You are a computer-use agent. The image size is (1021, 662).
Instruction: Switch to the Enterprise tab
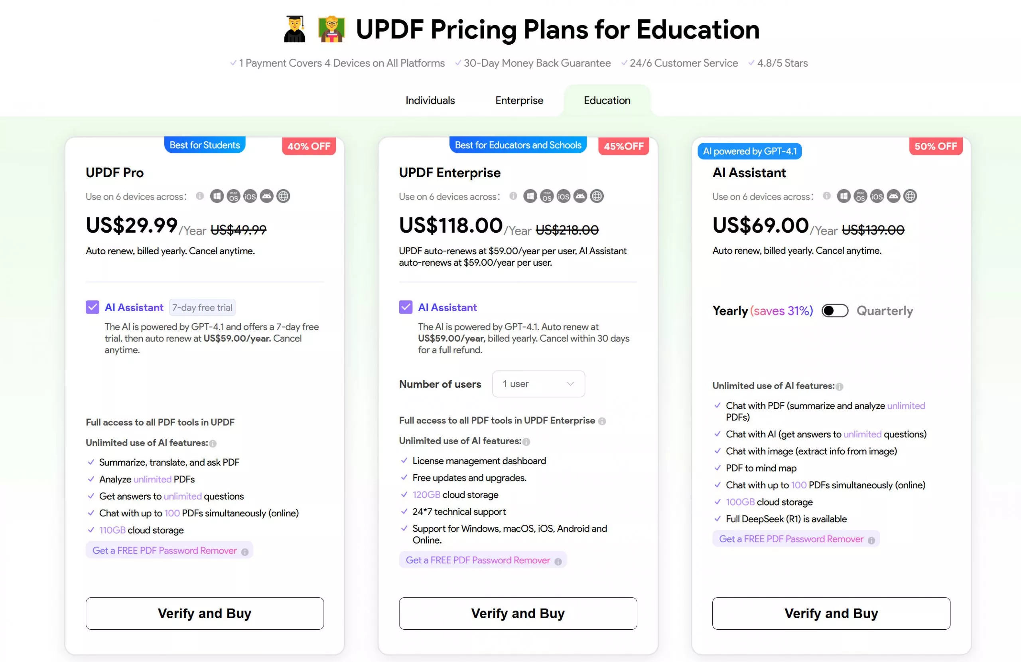pyautogui.click(x=519, y=101)
